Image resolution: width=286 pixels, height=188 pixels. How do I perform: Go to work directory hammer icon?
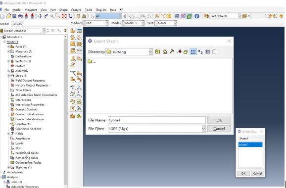pos(172,52)
